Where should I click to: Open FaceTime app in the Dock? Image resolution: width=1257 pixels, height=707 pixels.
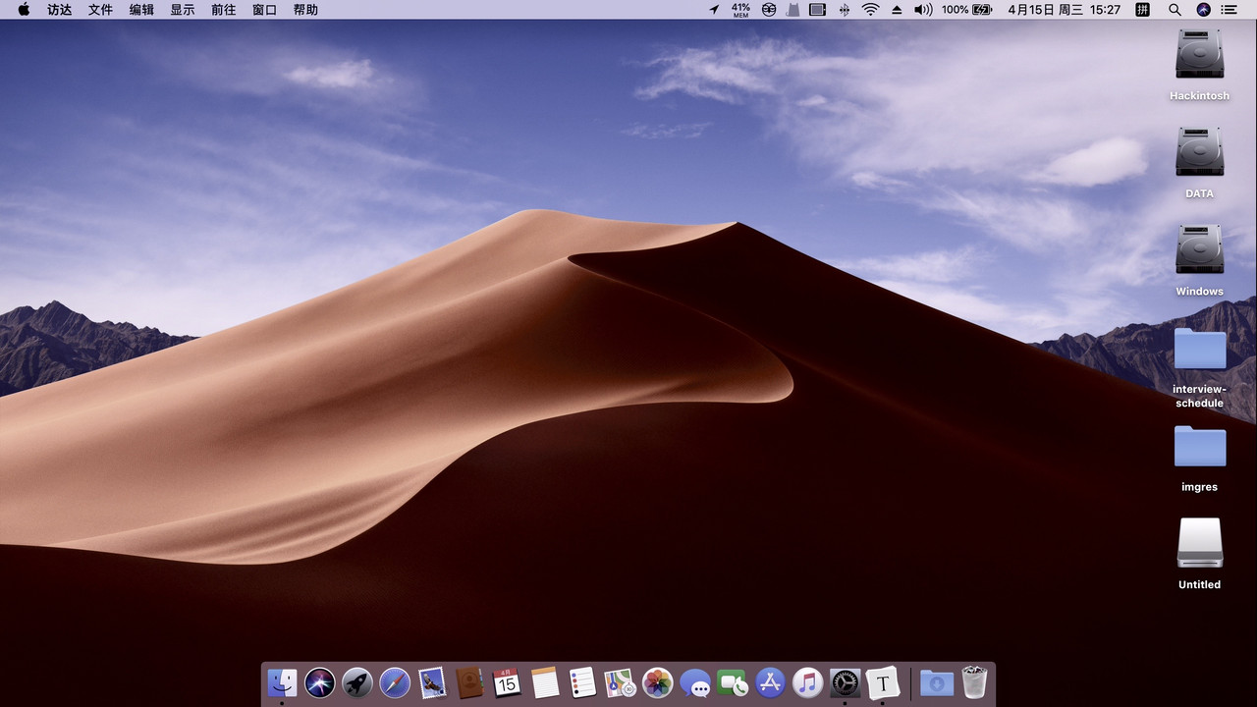pyautogui.click(x=733, y=681)
